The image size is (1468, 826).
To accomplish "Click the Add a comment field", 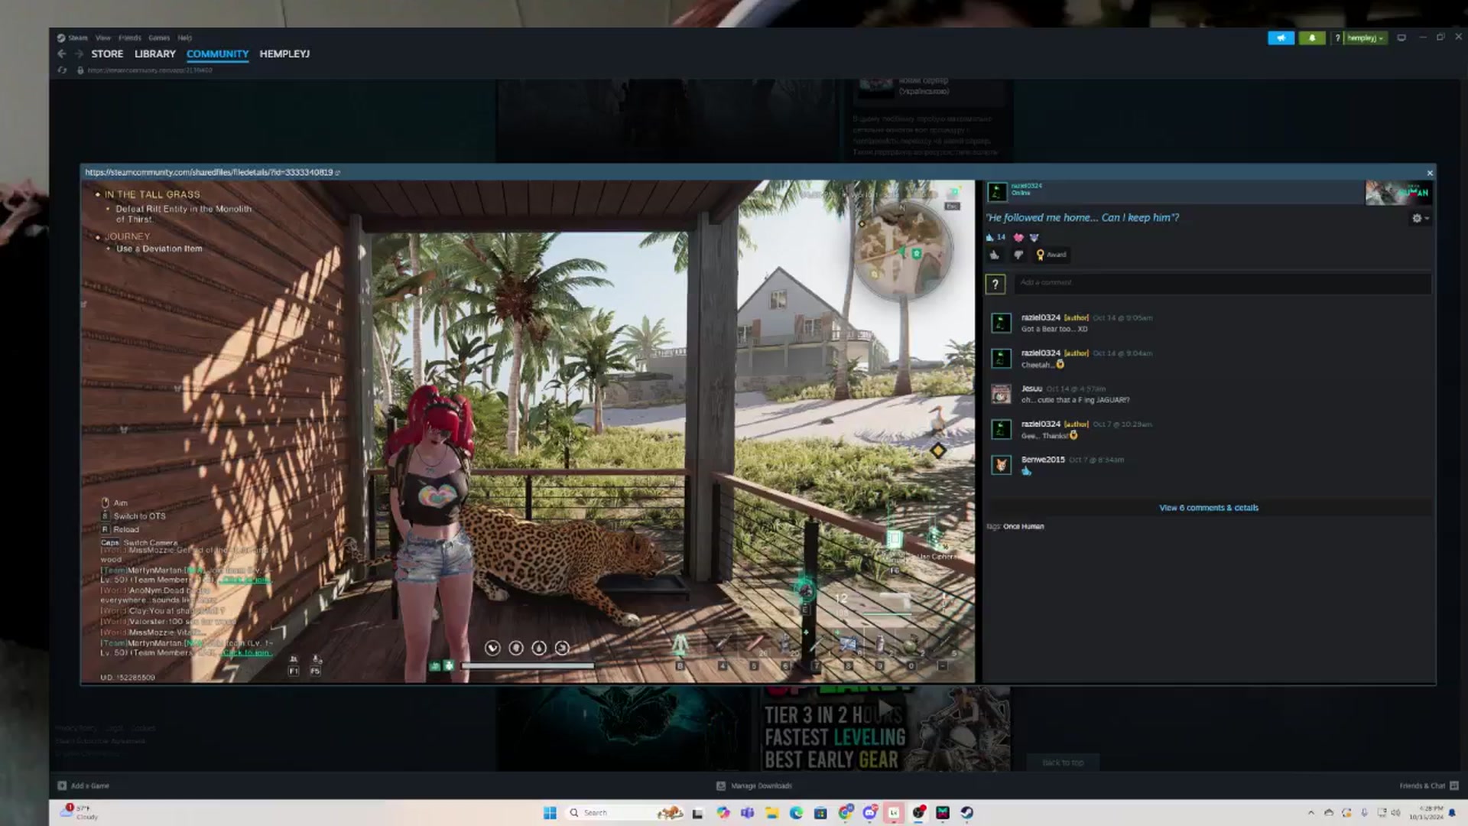I will tap(1222, 283).
